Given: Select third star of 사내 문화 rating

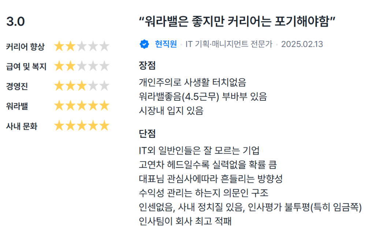Looking at the screenshot, I should coord(82,126).
